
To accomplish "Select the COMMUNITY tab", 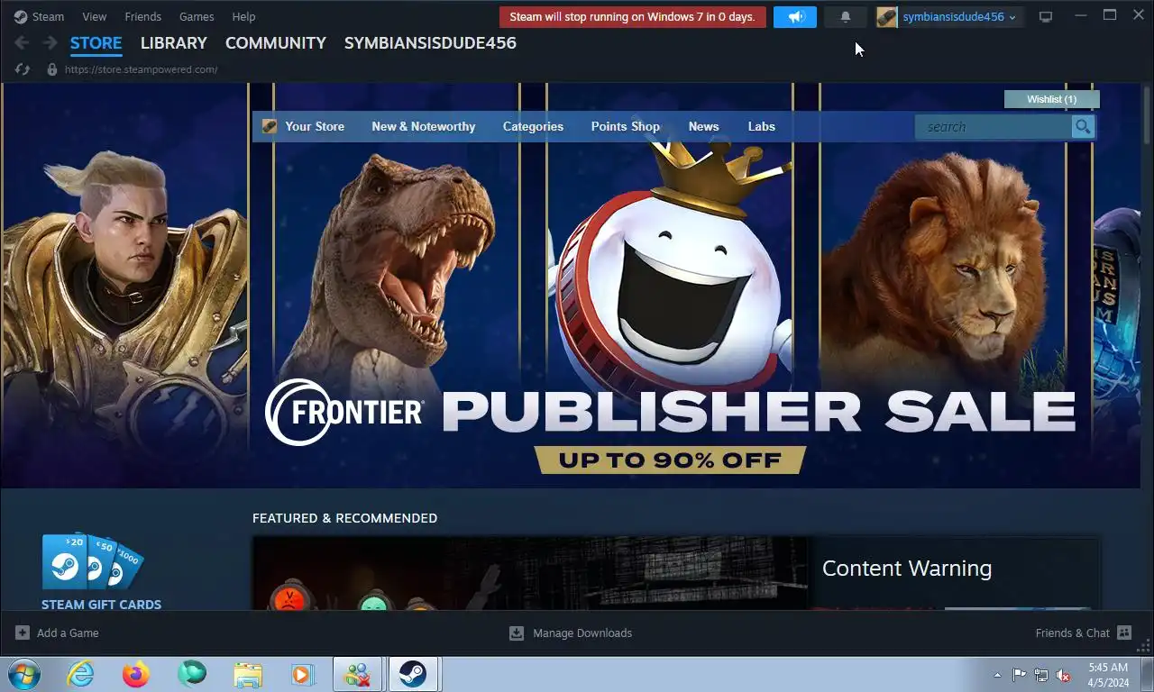I will (x=276, y=42).
